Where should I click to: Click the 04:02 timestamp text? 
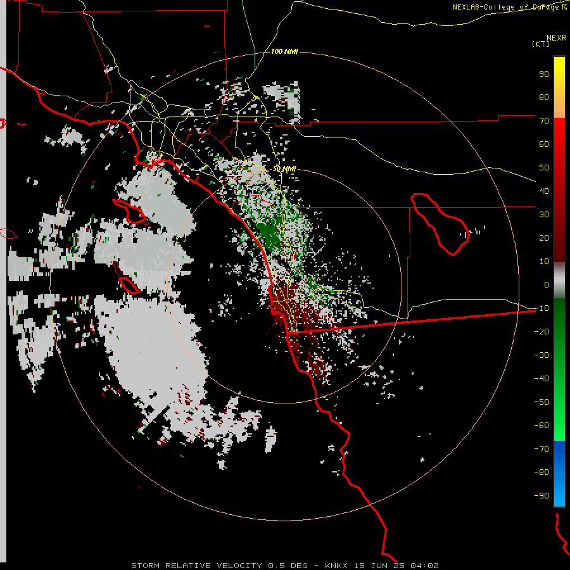(424, 566)
